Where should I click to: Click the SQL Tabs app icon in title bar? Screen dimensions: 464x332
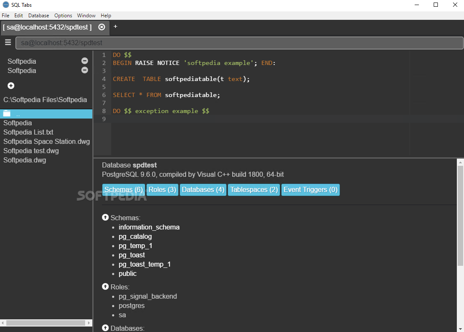(x=5, y=5)
